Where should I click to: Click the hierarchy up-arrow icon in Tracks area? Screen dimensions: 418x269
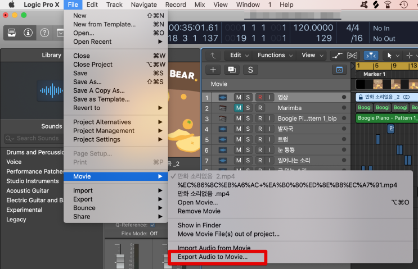click(x=213, y=56)
